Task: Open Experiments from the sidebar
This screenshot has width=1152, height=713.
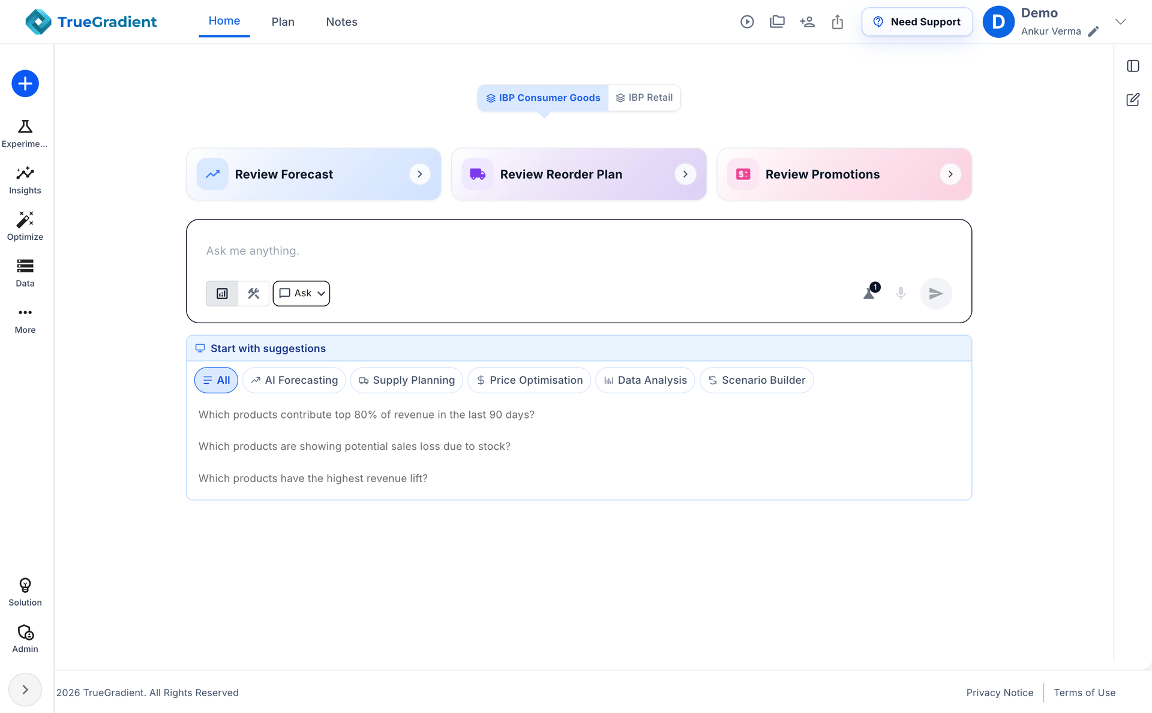Action: pyautogui.click(x=25, y=134)
